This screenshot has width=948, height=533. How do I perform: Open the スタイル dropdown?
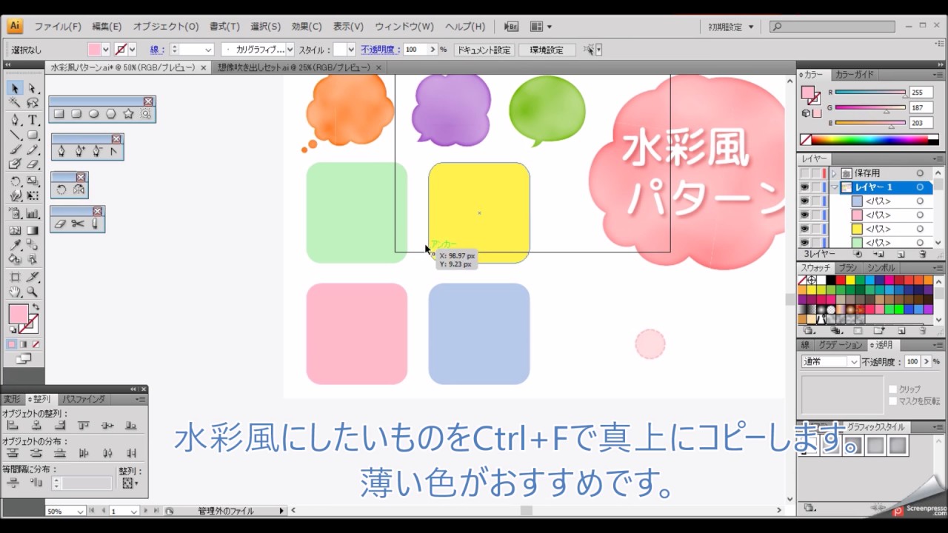pyautogui.click(x=352, y=50)
